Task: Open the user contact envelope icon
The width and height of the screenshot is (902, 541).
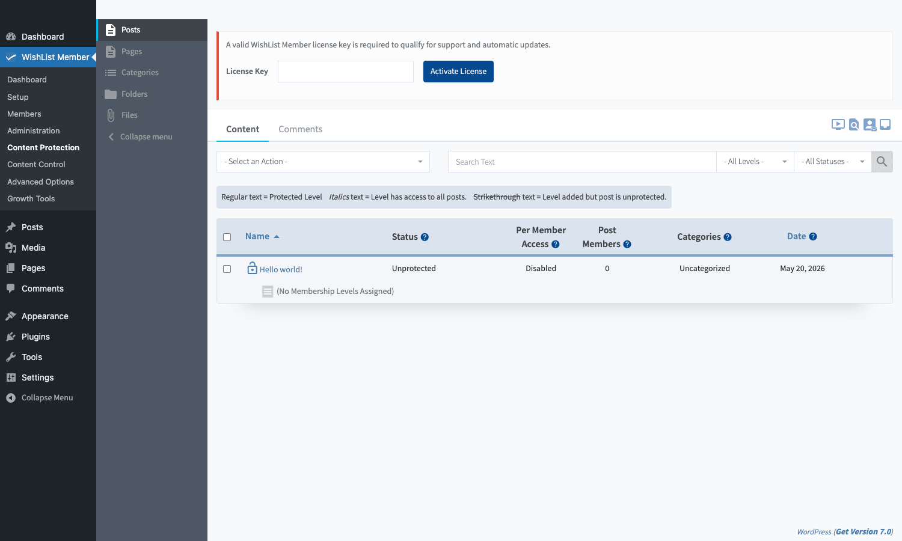Action: [870, 124]
